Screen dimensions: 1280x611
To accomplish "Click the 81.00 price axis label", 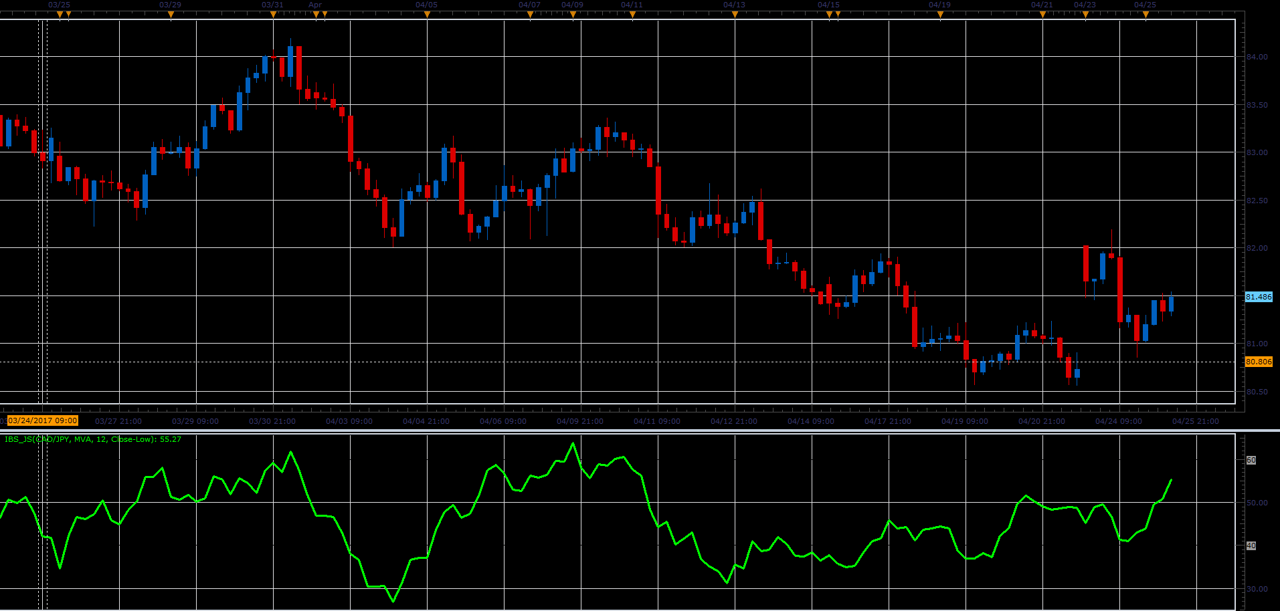I will [1257, 344].
